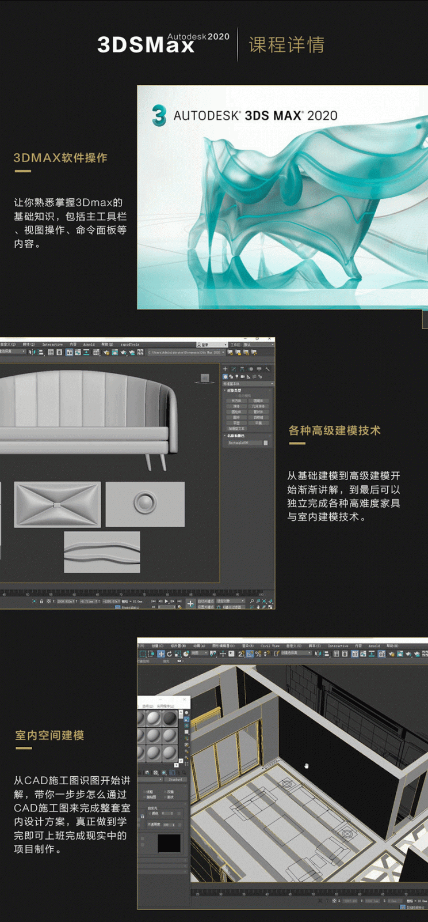Select Geometry category icon under Create panel
The width and height of the screenshot is (428, 922).
click(226, 376)
